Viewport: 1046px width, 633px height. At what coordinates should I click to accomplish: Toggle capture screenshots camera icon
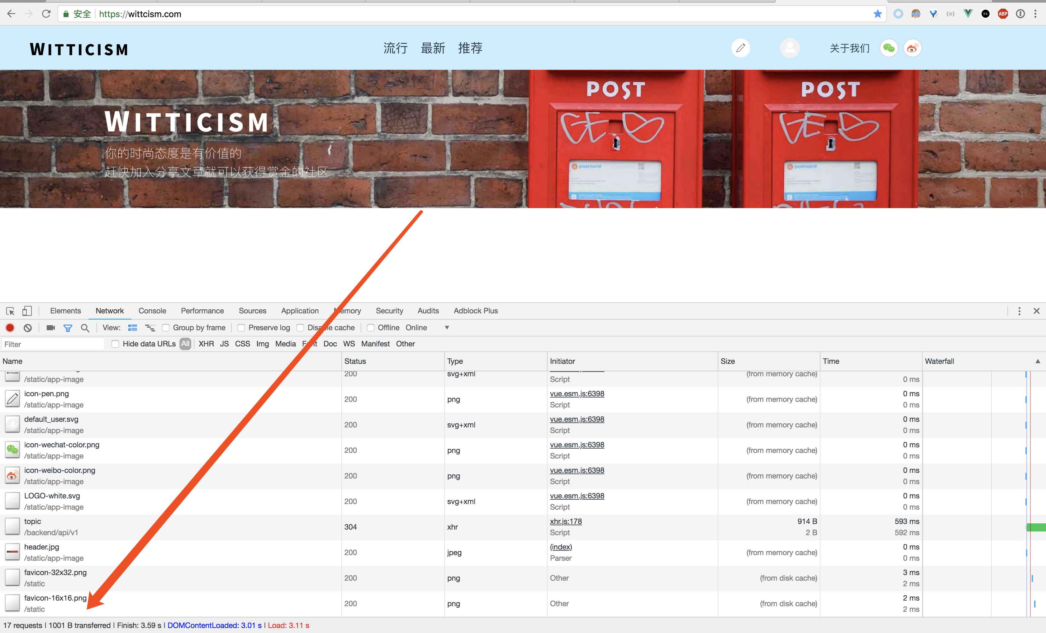point(50,328)
